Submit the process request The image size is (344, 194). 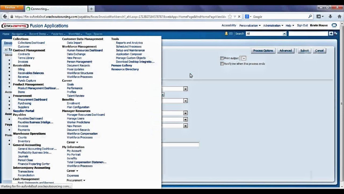coord(304,51)
